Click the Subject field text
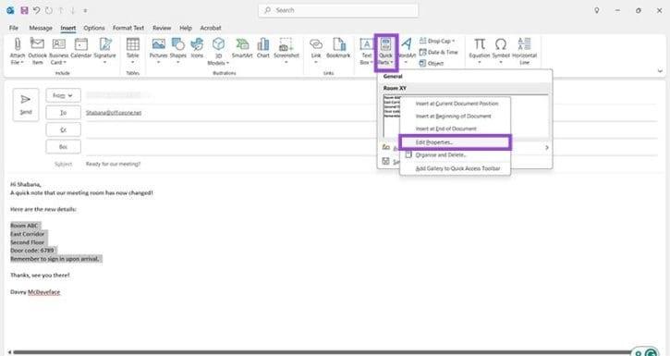The image size is (670, 356). pyautogui.click(x=114, y=164)
